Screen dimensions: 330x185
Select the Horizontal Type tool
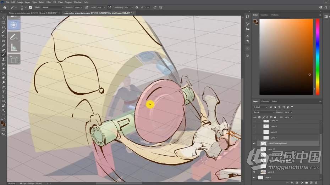point(4,92)
